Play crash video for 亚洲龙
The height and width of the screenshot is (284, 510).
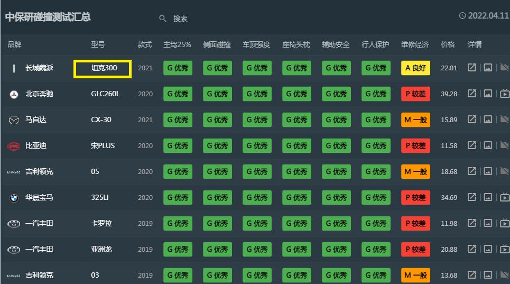point(505,249)
